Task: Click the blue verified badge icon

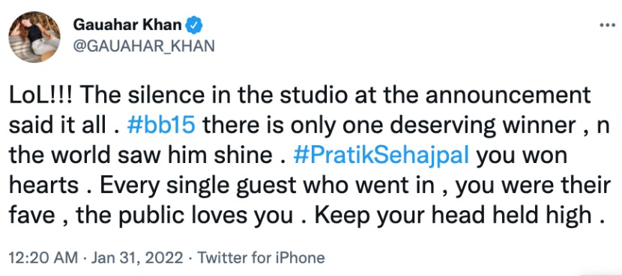Action: coord(194,25)
